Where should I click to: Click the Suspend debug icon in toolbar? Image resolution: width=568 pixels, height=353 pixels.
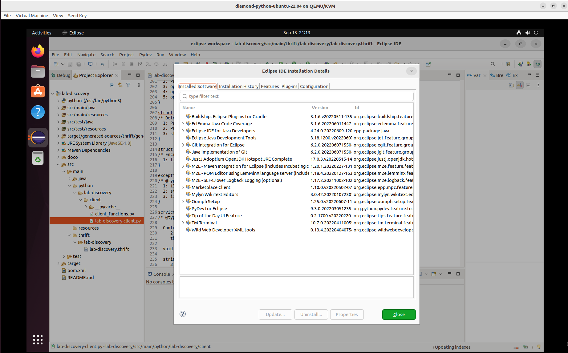pos(123,64)
